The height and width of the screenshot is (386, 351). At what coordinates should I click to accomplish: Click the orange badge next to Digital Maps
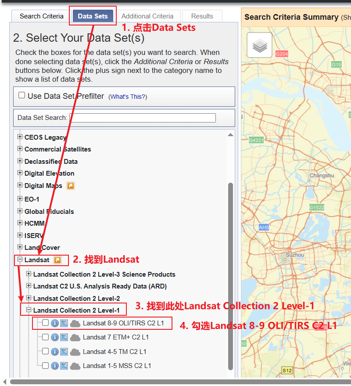tap(71, 186)
